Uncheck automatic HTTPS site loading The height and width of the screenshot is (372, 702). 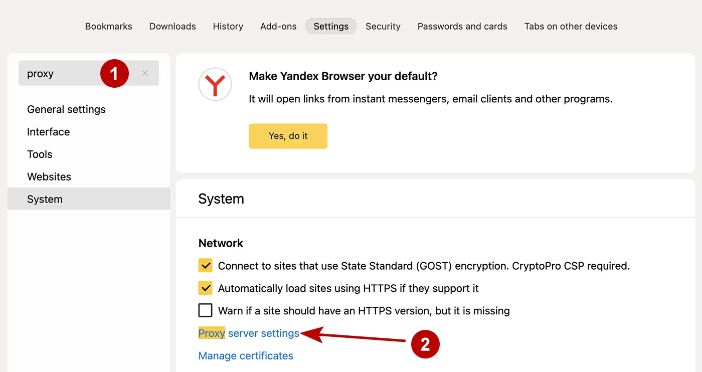click(x=205, y=288)
